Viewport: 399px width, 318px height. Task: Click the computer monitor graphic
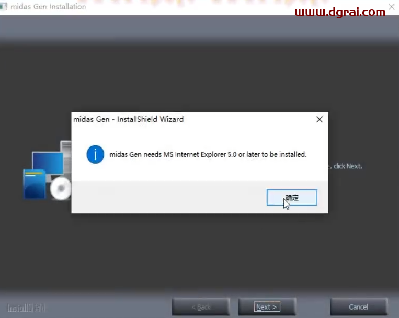click(47, 163)
